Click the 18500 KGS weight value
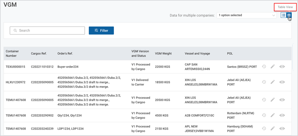Screen dimensions: 298x136 pos(162,82)
